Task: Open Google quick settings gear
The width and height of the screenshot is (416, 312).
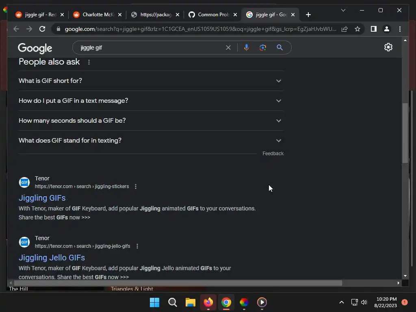Action: [388, 47]
